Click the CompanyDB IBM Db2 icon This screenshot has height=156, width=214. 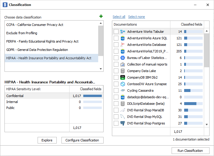(122, 77)
